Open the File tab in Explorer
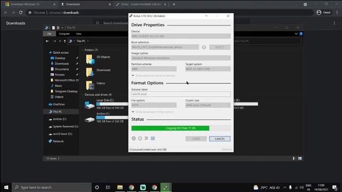This screenshot has width=342, height=192. (x=49, y=34)
